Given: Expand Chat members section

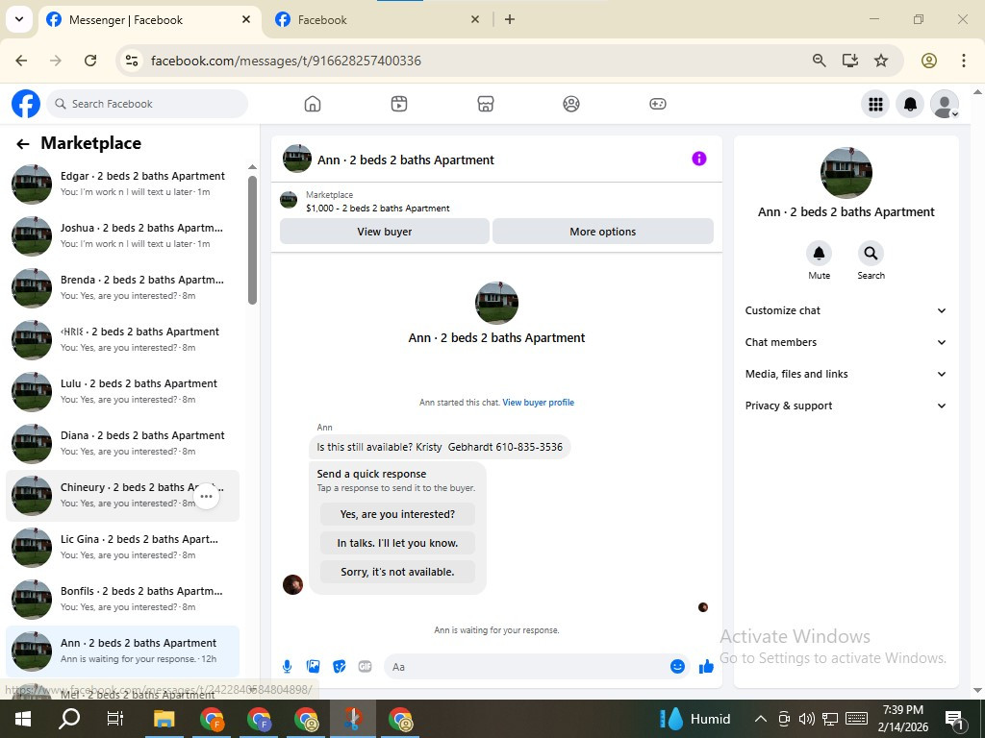Looking at the screenshot, I should (x=846, y=342).
